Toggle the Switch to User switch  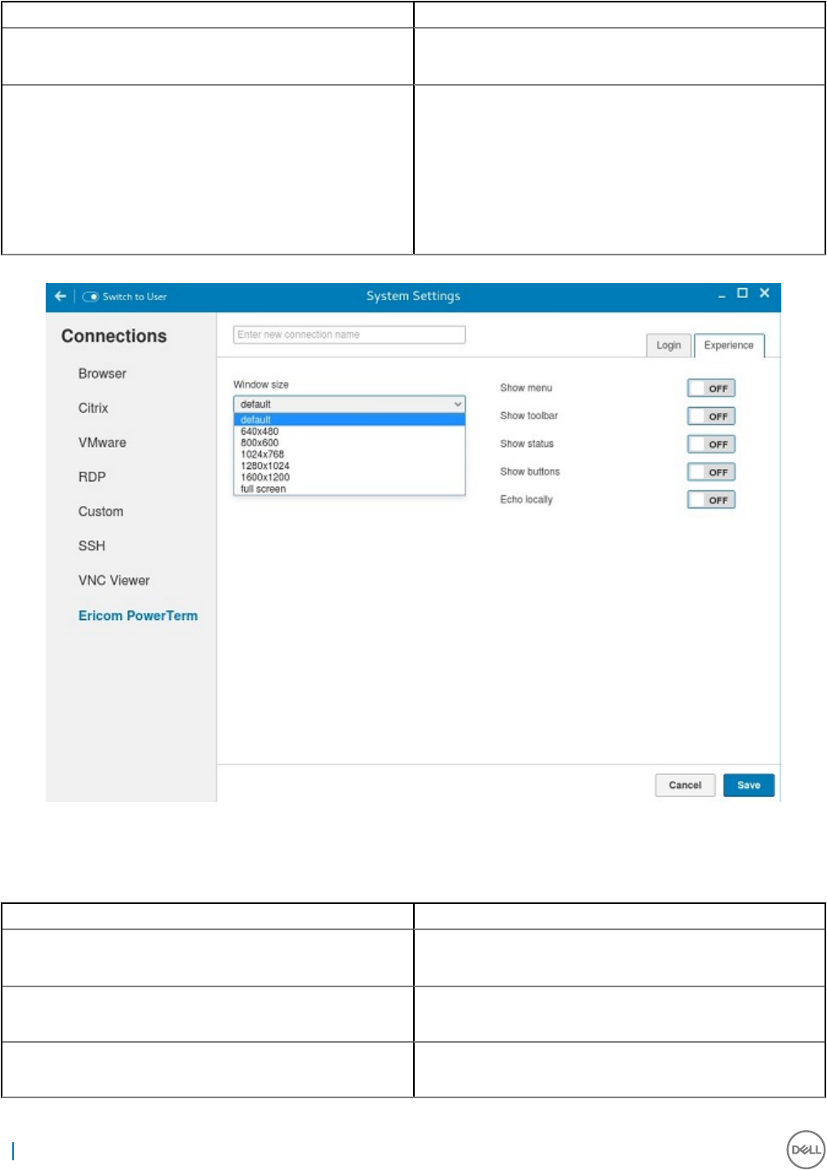[91, 297]
